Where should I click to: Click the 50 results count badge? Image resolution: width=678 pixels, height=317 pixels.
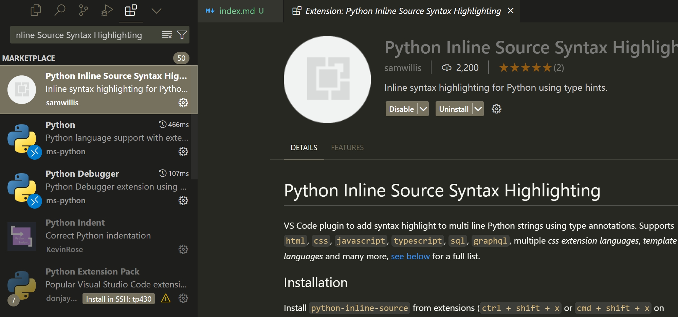coord(181,58)
